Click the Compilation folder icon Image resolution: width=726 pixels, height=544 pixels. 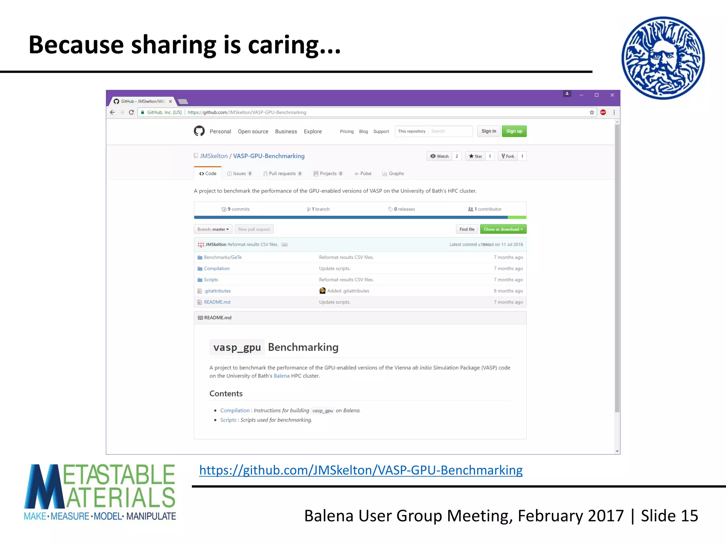[x=200, y=268]
